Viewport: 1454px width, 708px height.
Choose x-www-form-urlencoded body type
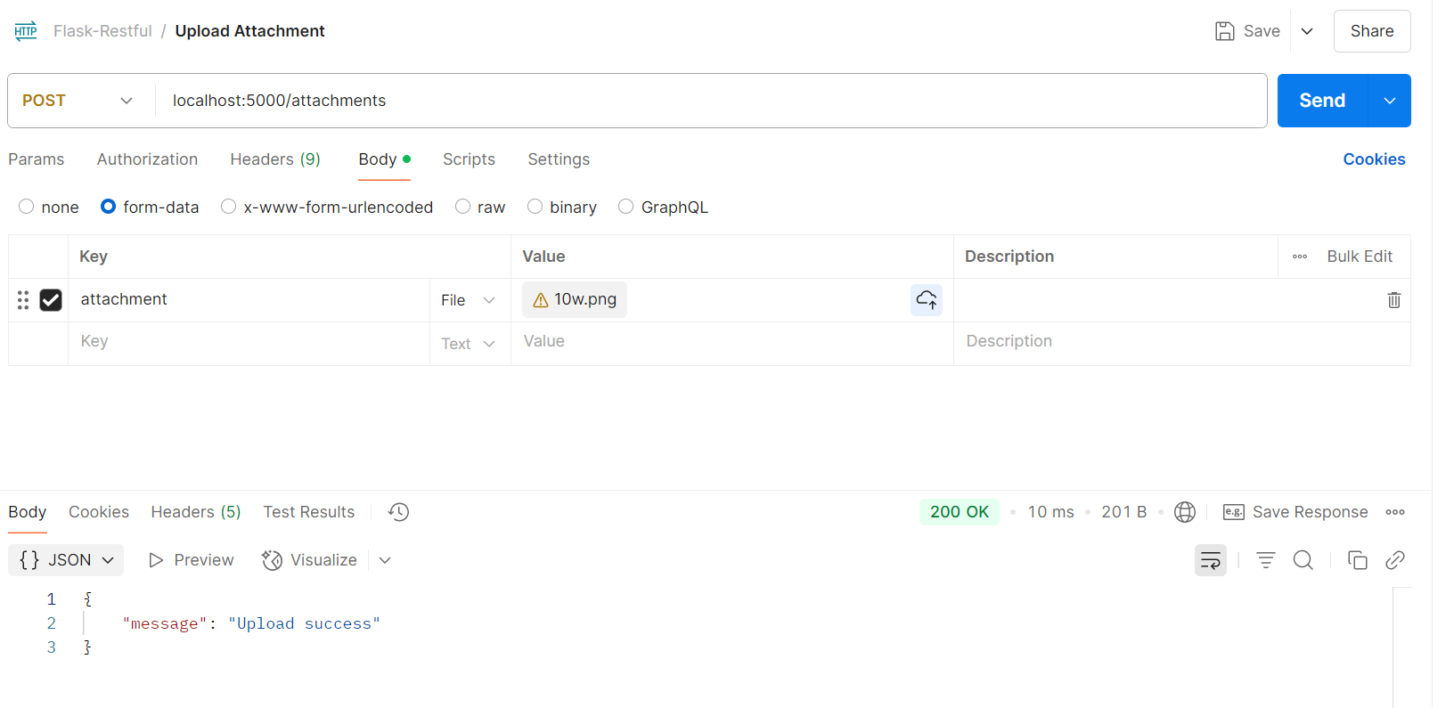pos(229,207)
